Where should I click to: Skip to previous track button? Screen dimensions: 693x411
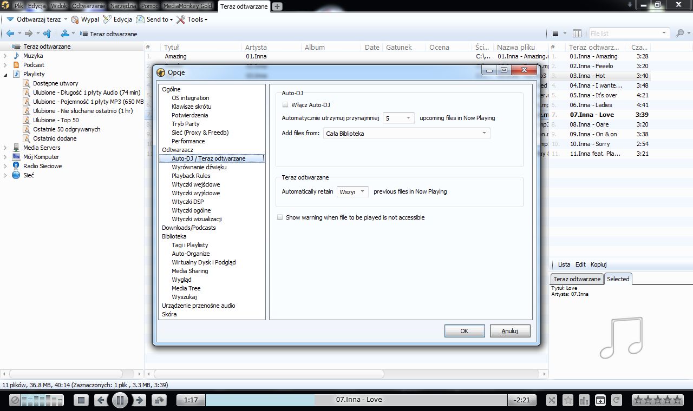[x=101, y=400]
